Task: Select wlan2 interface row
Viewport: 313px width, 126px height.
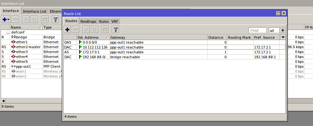Action: coord(31,76)
